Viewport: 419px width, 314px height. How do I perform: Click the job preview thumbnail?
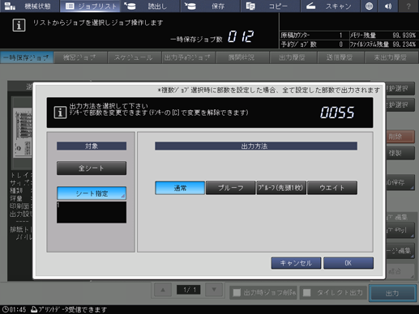pyautogui.click(x=23, y=132)
